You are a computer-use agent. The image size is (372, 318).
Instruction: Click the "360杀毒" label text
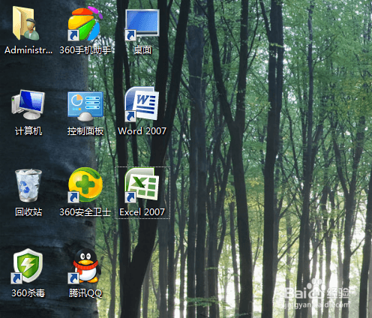28,293
